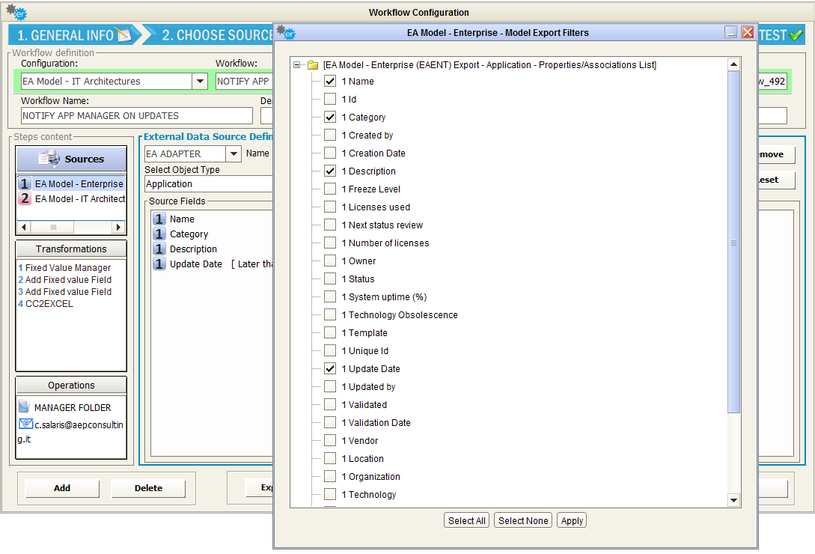This screenshot has width=815, height=554.
Task: Tick the 1 Template checkbox
Action: [330, 332]
